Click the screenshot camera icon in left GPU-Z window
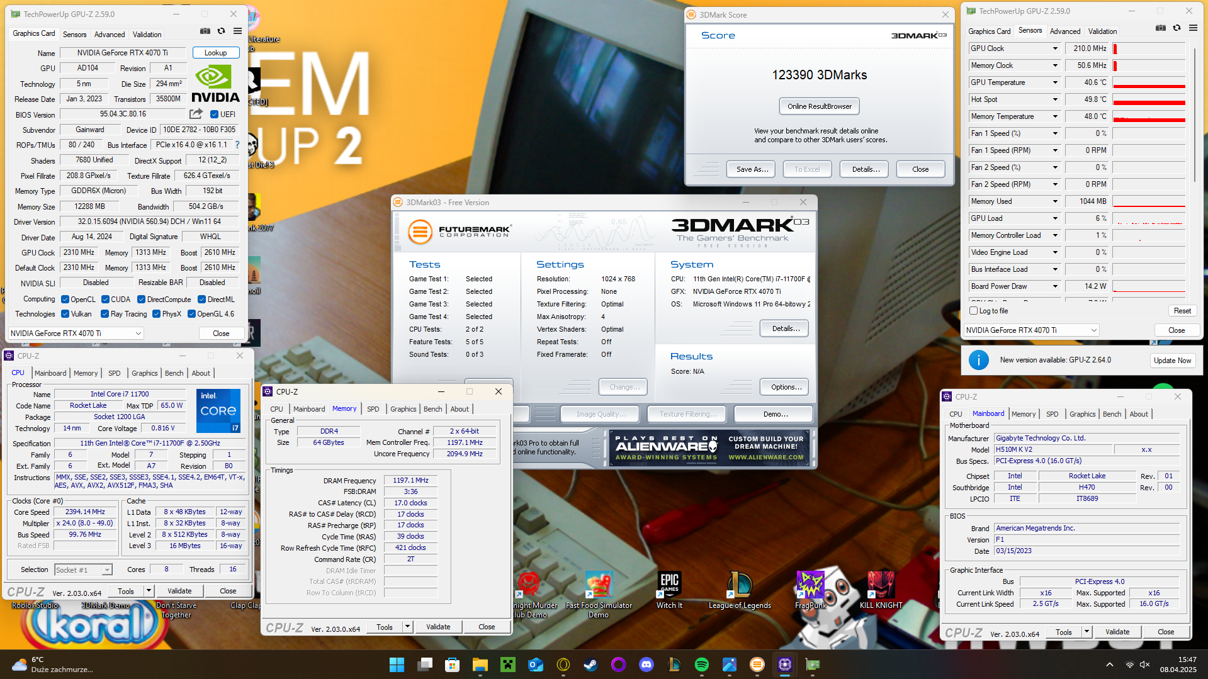Screen dimensions: 1208x679 [x=205, y=31]
